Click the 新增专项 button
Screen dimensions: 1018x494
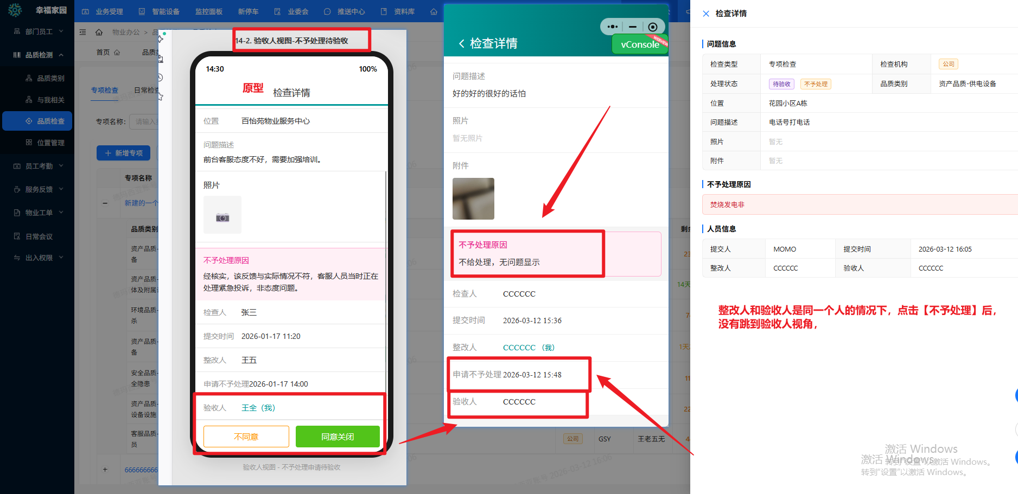pyautogui.click(x=123, y=153)
